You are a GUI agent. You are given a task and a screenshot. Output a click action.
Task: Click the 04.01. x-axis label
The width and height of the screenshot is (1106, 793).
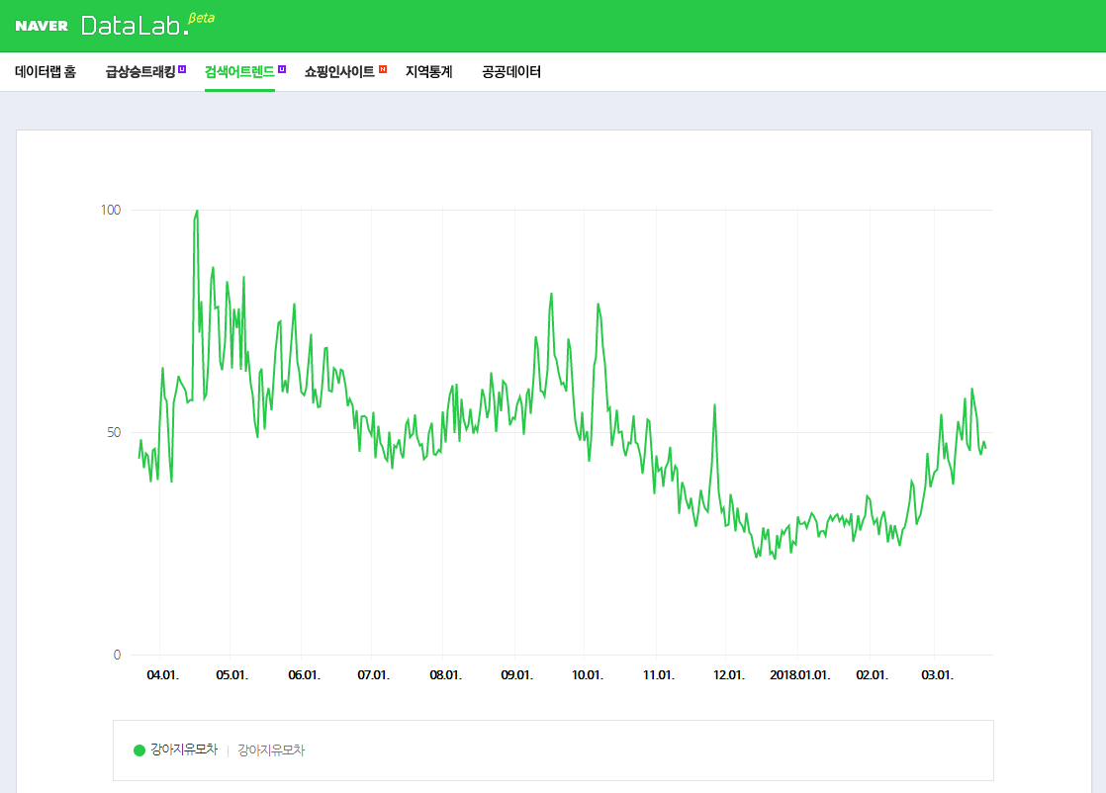162,675
